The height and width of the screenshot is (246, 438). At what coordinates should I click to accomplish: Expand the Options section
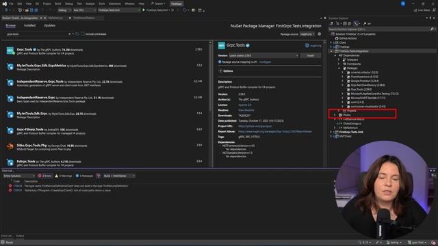[x=220, y=71]
